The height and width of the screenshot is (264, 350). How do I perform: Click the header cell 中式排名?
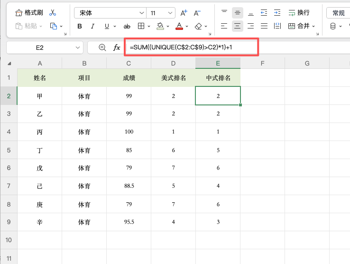[218, 78]
